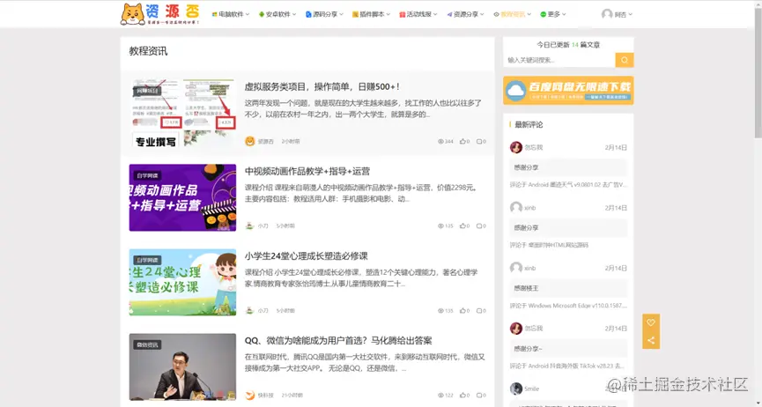Click comment icon on QQ、微信 post
This screenshot has width=762, height=407.
(479, 396)
